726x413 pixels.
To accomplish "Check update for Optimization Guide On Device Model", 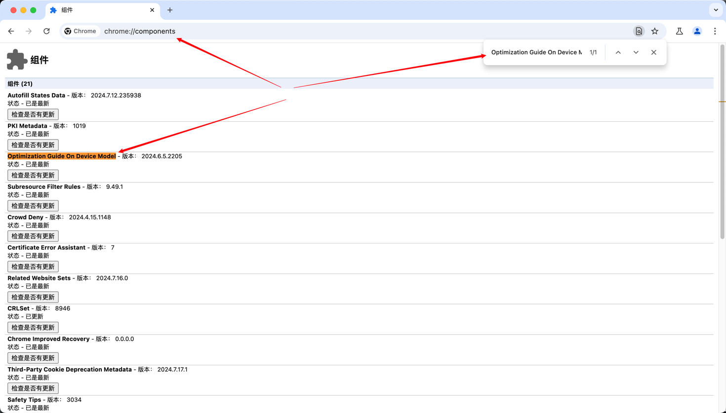I will [33, 175].
